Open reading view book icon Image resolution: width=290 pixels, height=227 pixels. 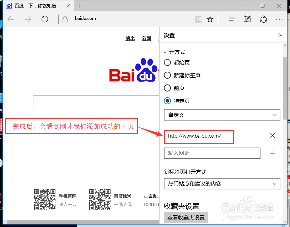199,19
